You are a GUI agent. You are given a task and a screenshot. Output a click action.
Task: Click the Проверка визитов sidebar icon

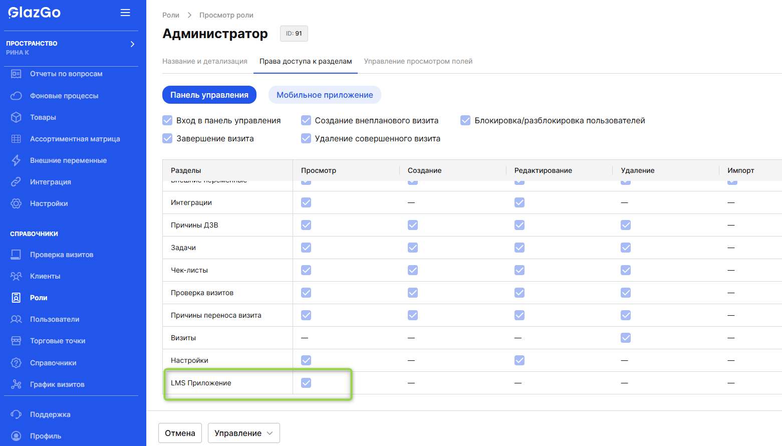click(x=16, y=255)
